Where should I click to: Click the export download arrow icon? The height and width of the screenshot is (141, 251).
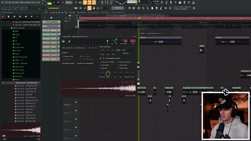click(193, 2)
